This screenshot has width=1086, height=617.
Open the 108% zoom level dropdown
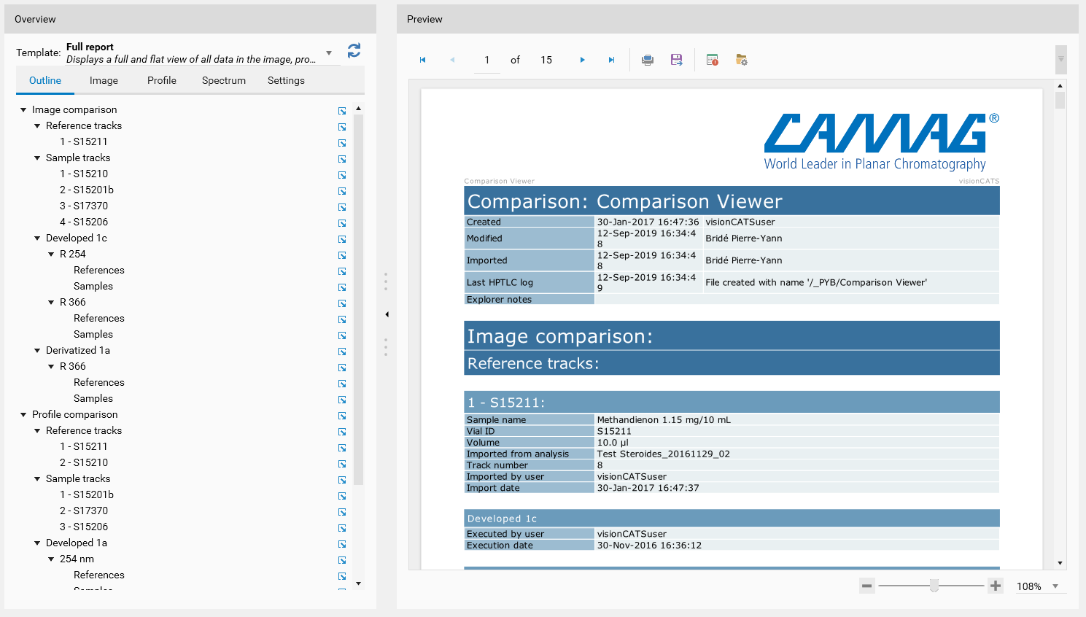(1055, 586)
